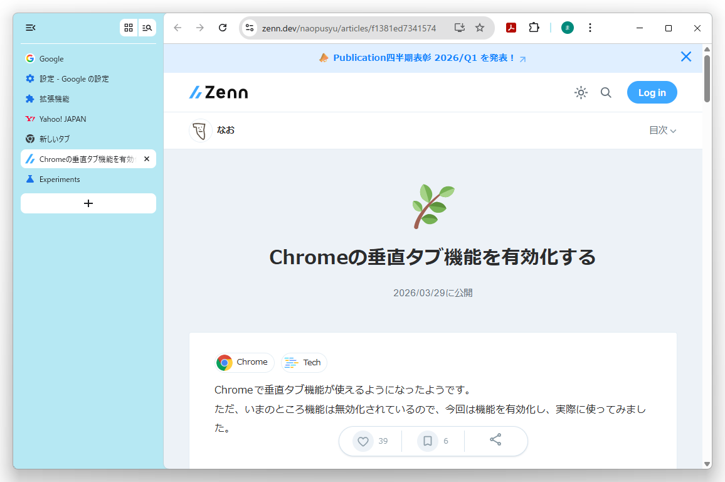The width and height of the screenshot is (725, 482).
Task: Share the article via the share icon
Action: pos(495,441)
